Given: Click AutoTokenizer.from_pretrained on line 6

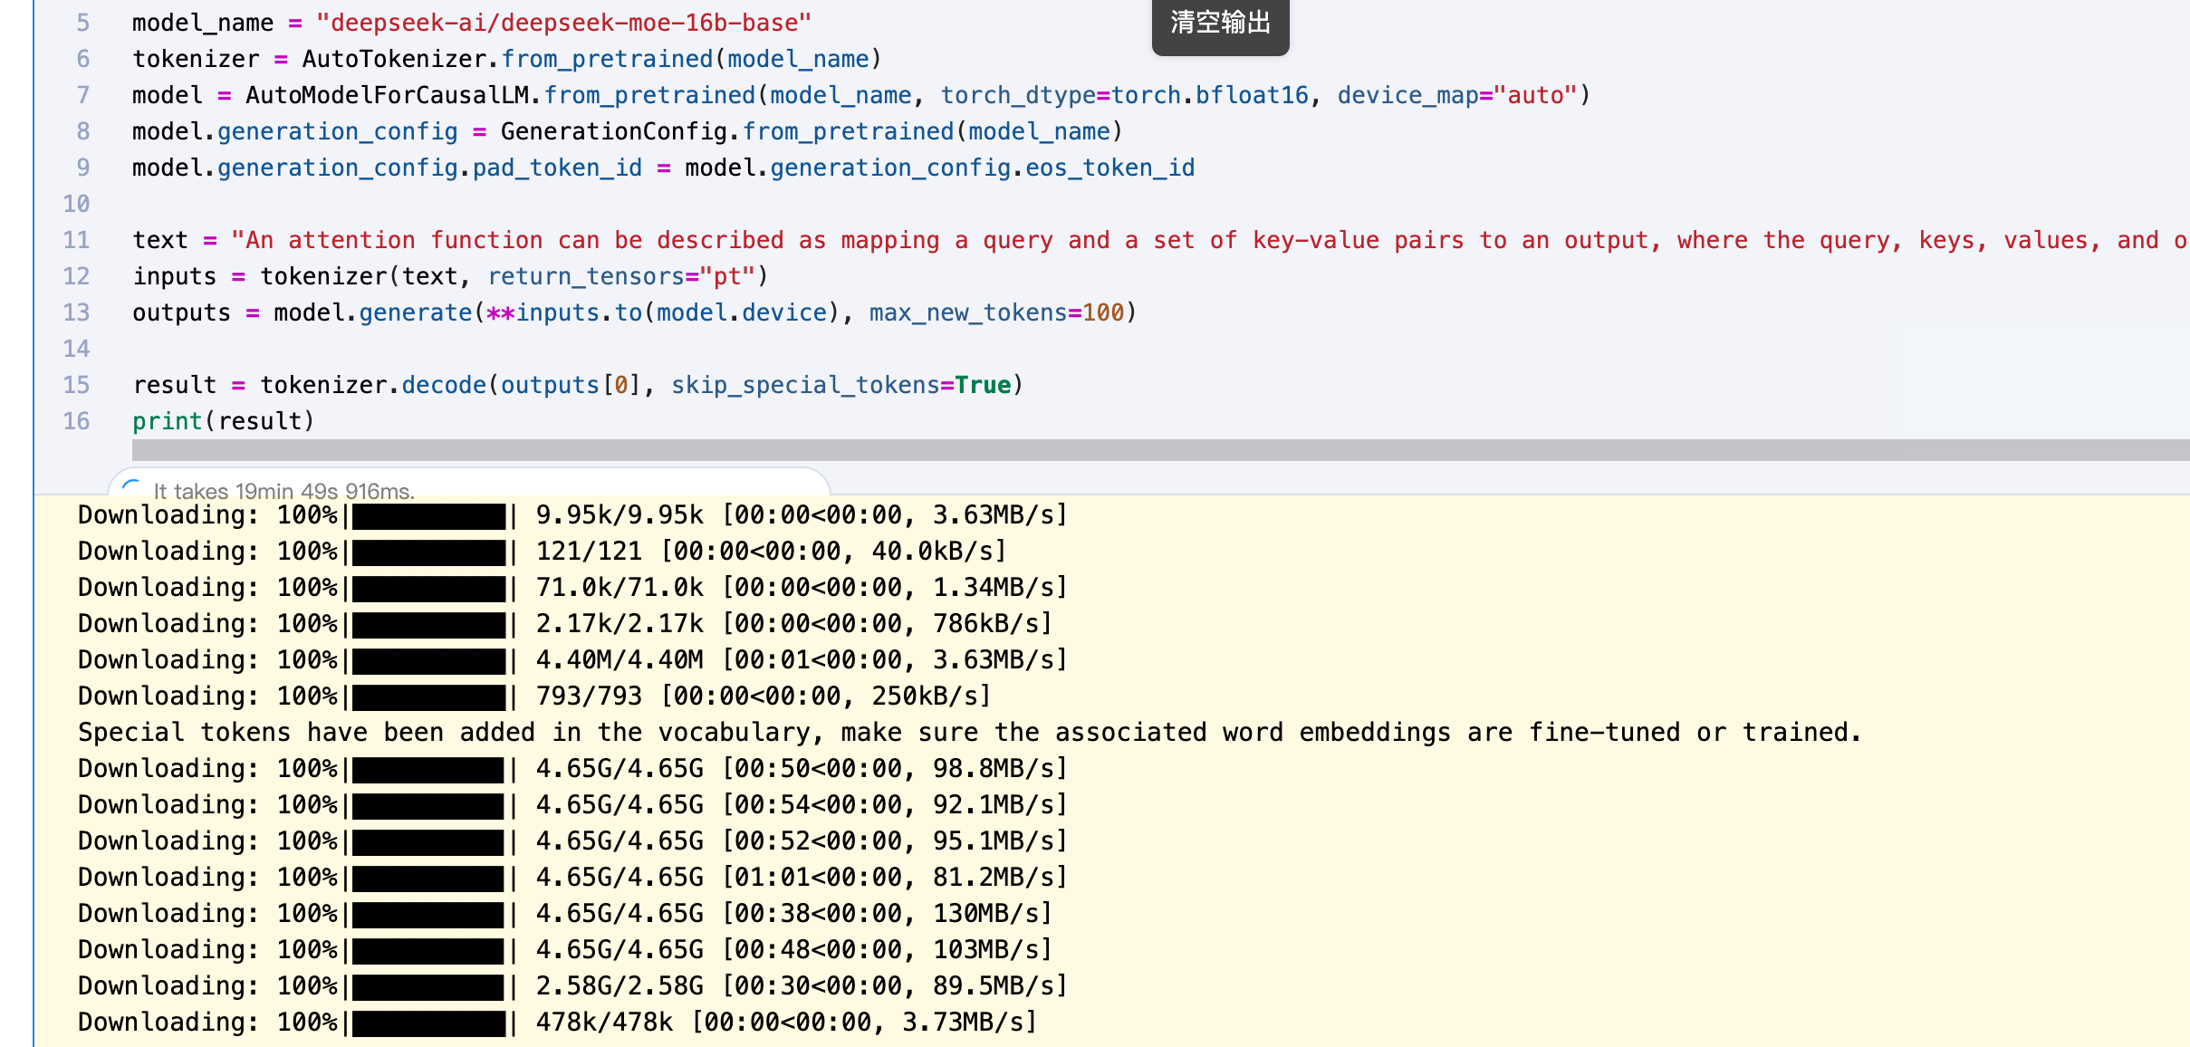Looking at the screenshot, I should [x=507, y=59].
